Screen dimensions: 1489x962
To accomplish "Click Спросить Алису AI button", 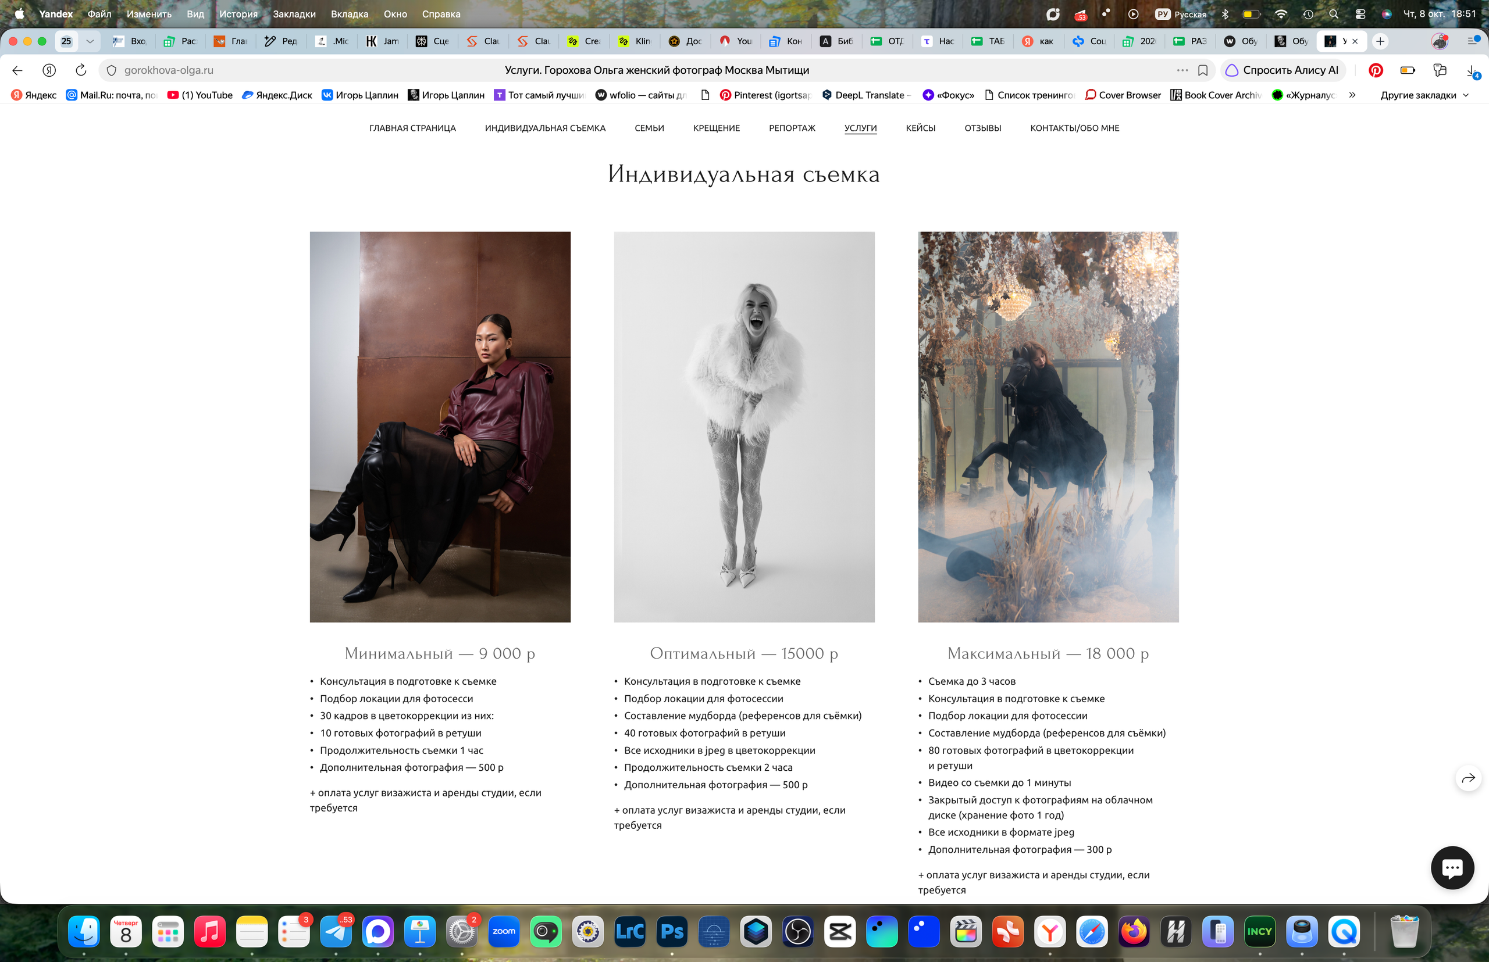I will (x=1282, y=70).
